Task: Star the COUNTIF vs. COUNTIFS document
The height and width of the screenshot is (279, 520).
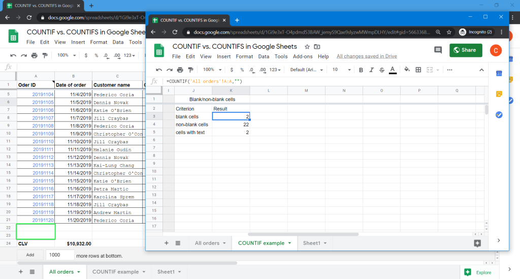Action: 307,46
